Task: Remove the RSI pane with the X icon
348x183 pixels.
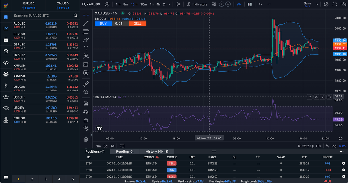Action: [316, 97]
